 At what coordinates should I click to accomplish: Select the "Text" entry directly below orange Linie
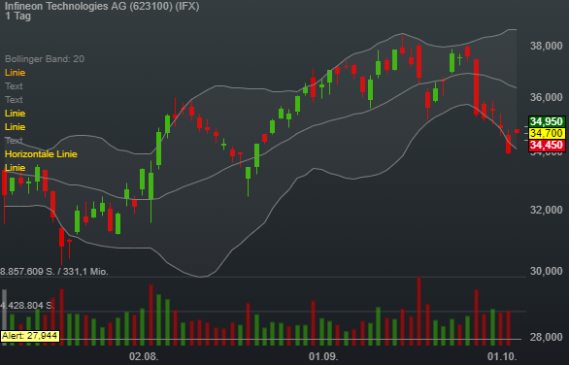pyautogui.click(x=14, y=86)
